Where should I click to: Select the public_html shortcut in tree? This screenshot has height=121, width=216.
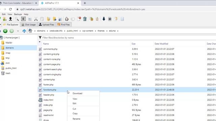click(x=11, y=68)
